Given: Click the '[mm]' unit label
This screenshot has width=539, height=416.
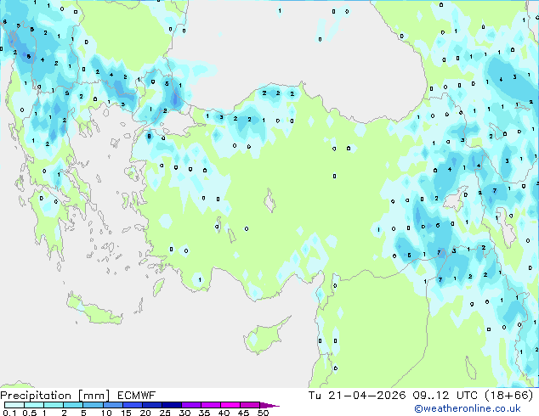Looking at the screenshot, I should pyautogui.click(x=94, y=396).
